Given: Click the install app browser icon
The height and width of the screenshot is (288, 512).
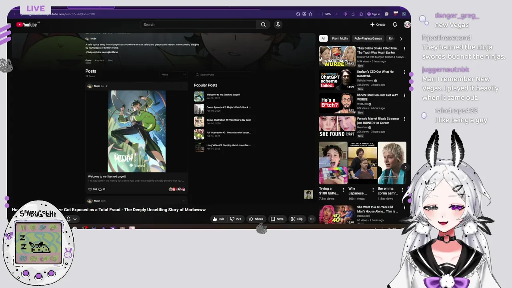Looking at the screenshot, I should [304, 14].
